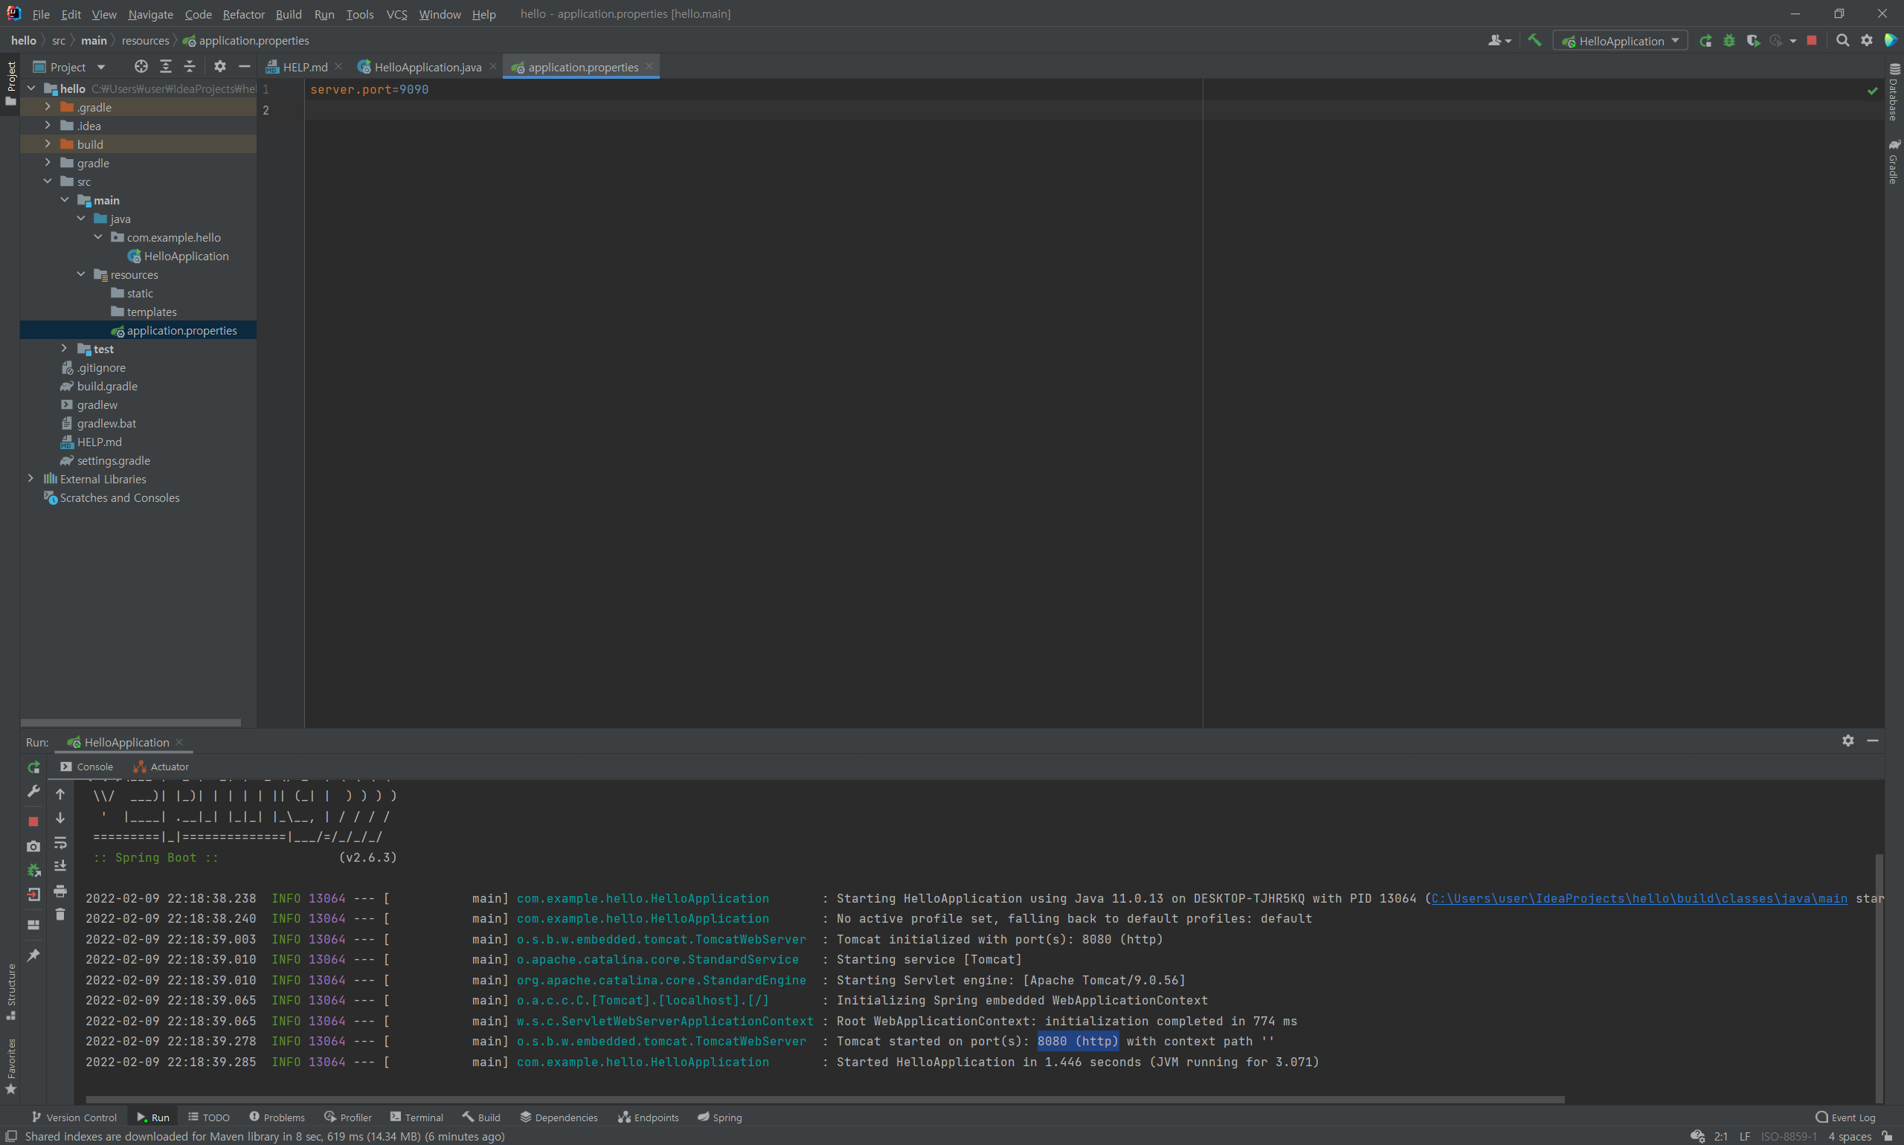Click the Search Everywhere magnifier icon
Image resolution: width=1904 pixels, height=1145 pixels.
1842,40
